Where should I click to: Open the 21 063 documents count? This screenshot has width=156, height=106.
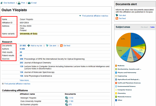click(x=23, y=46)
